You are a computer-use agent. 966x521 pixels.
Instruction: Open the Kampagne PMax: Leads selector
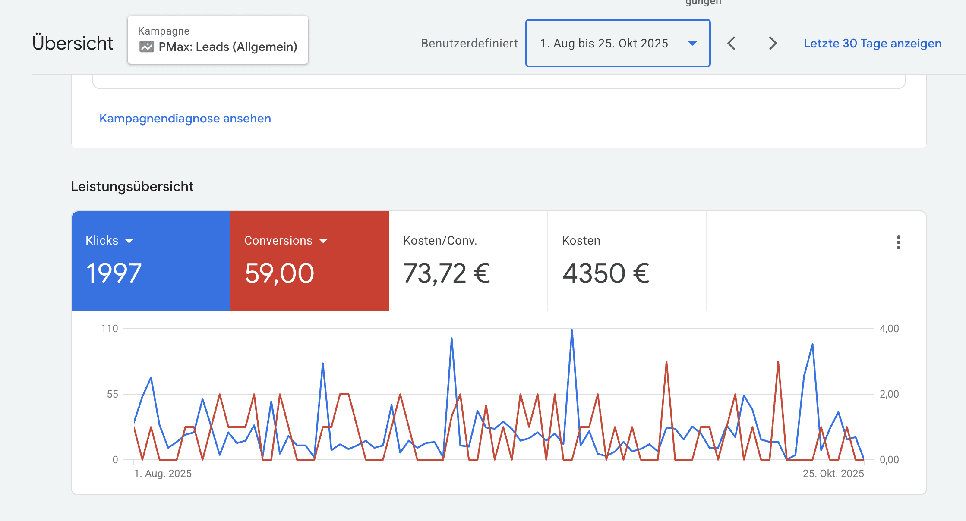(x=218, y=40)
